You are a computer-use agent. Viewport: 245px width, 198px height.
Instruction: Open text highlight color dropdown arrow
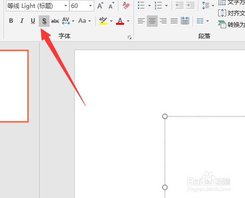click(x=111, y=21)
